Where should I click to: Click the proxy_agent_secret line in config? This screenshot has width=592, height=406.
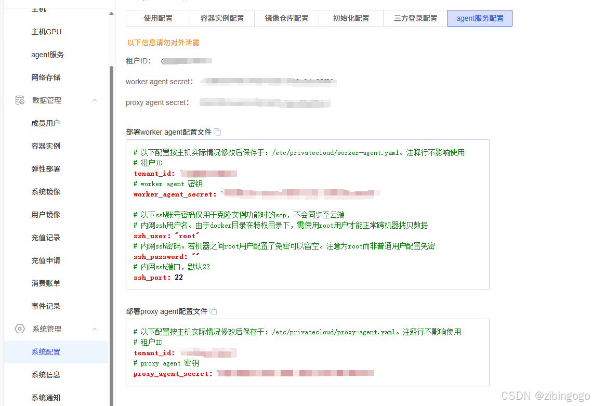pos(254,374)
